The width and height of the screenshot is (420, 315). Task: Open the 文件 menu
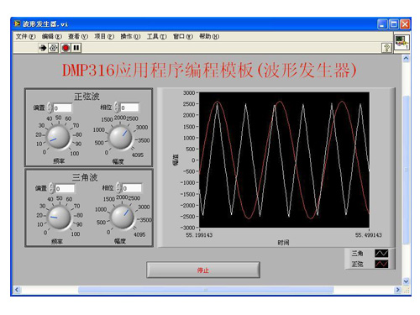[25, 36]
